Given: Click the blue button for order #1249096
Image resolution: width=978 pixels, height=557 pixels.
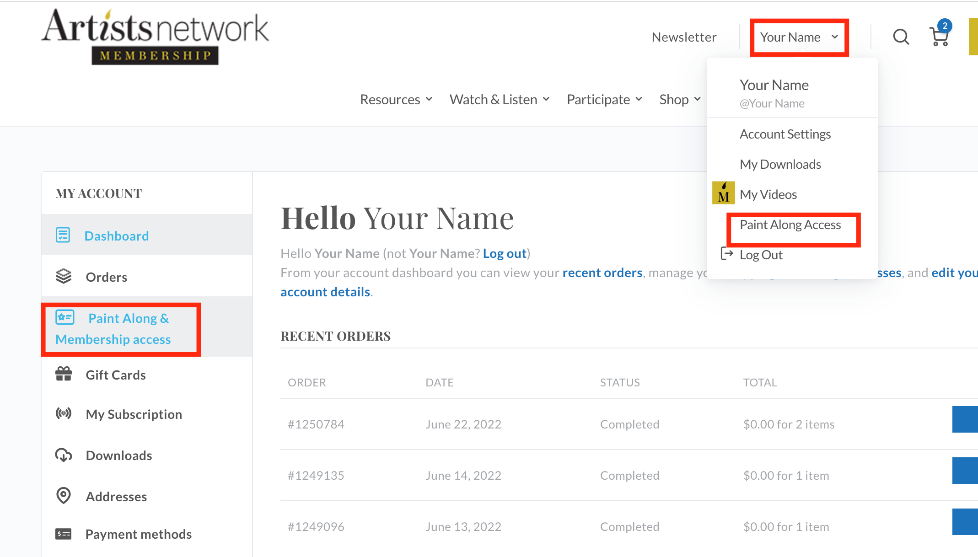Looking at the screenshot, I should pos(965,522).
